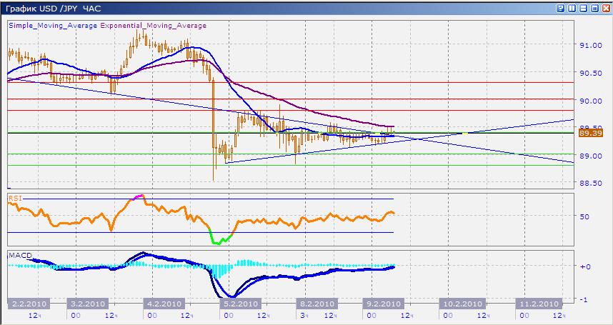Select the 10.2.2010 date marker
The height and width of the screenshot is (325, 613).
462,304
